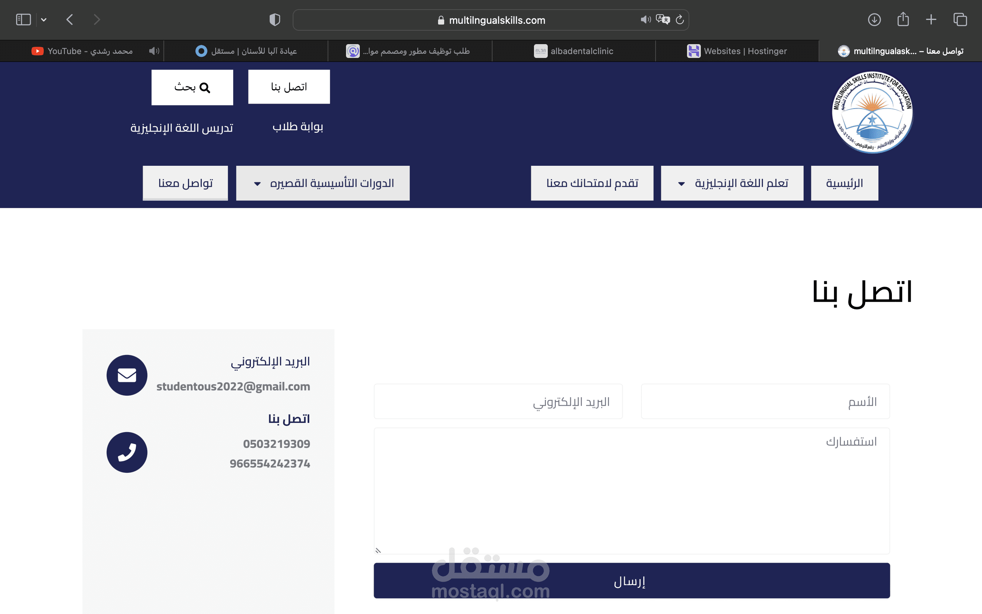This screenshot has height=614, width=982.
Task: Click the بوابة طلاب link
Action: tap(297, 127)
